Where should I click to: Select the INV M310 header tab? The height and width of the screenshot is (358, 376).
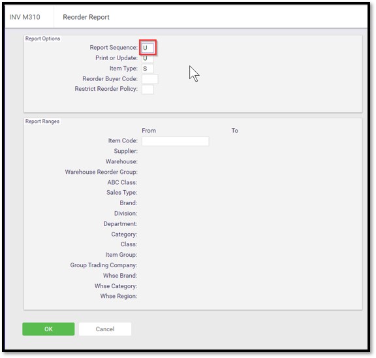coord(25,17)
